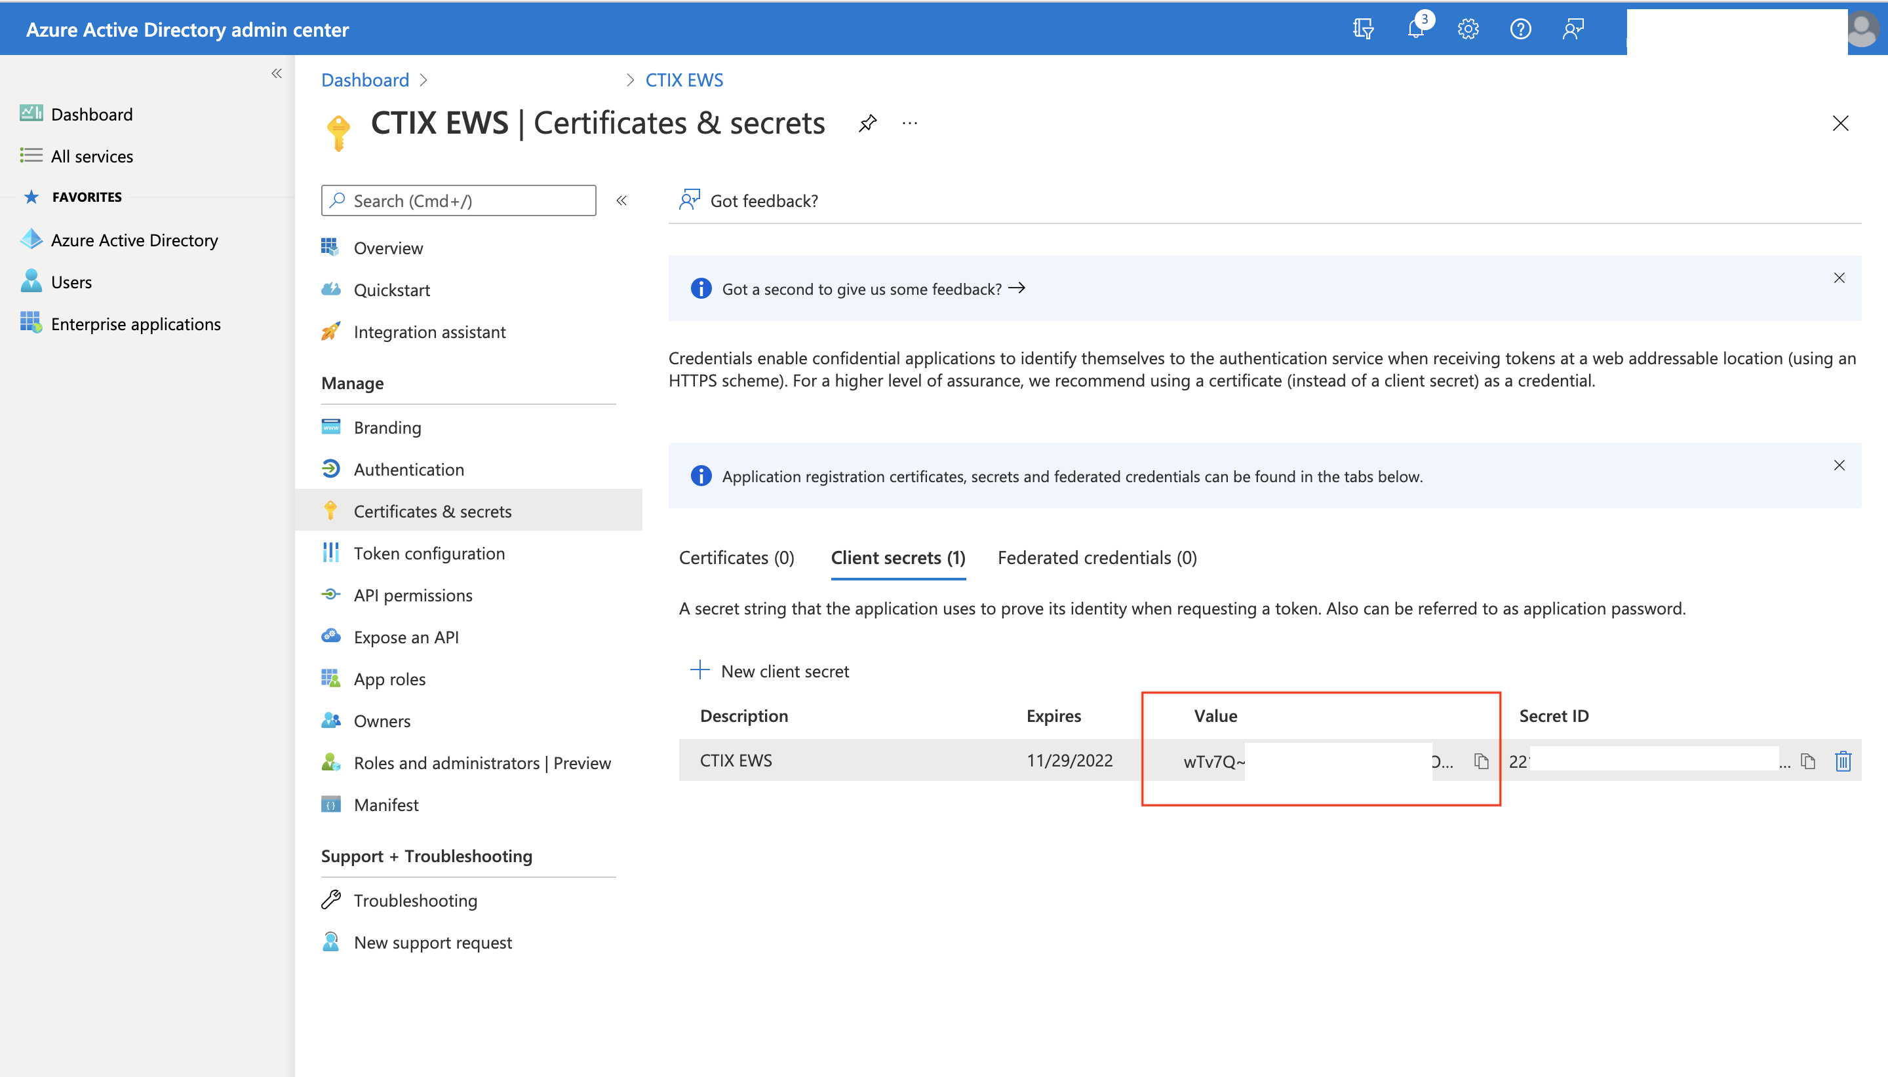Click New client secret

[x=770, y=671]
